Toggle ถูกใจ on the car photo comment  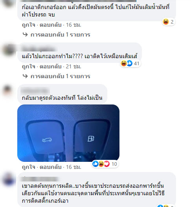click(x=29, y=167)
